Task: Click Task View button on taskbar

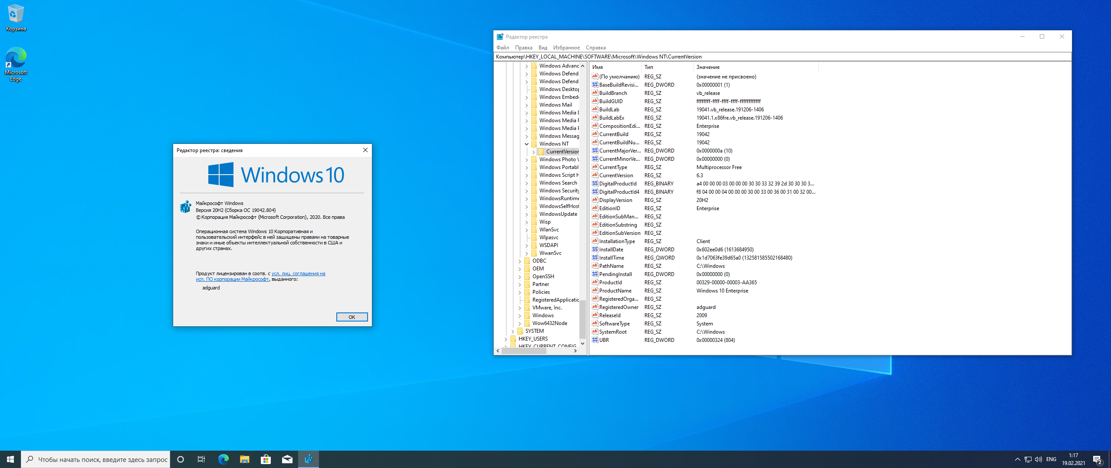Action: click(x=201, y=459)
